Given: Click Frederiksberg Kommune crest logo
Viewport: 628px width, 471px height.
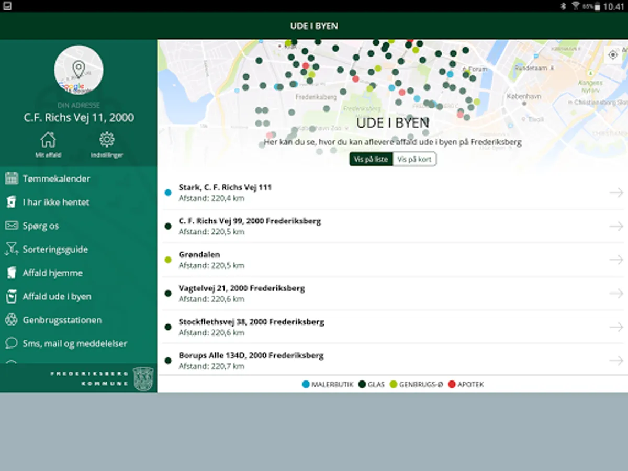Looking at the screenshot, I should (143, 379).
